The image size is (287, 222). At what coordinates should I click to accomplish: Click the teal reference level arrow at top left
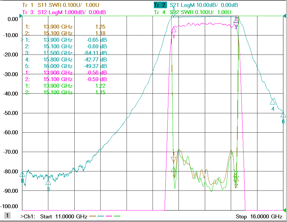pos(21,16)
